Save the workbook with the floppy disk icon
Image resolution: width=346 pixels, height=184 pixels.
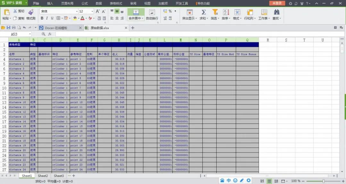point(9,28)
